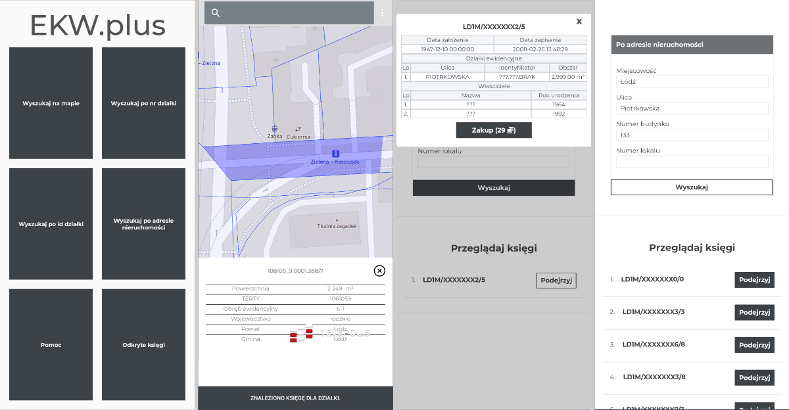Choose Wyszukaj po adresie nieruchomości tile

tap(143, 224)
